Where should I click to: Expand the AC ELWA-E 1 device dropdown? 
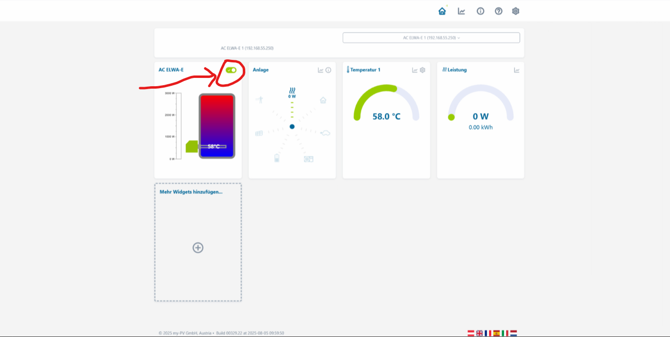point(431,37)
